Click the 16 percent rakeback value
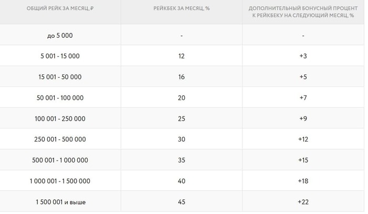 [x=181, y=77]
